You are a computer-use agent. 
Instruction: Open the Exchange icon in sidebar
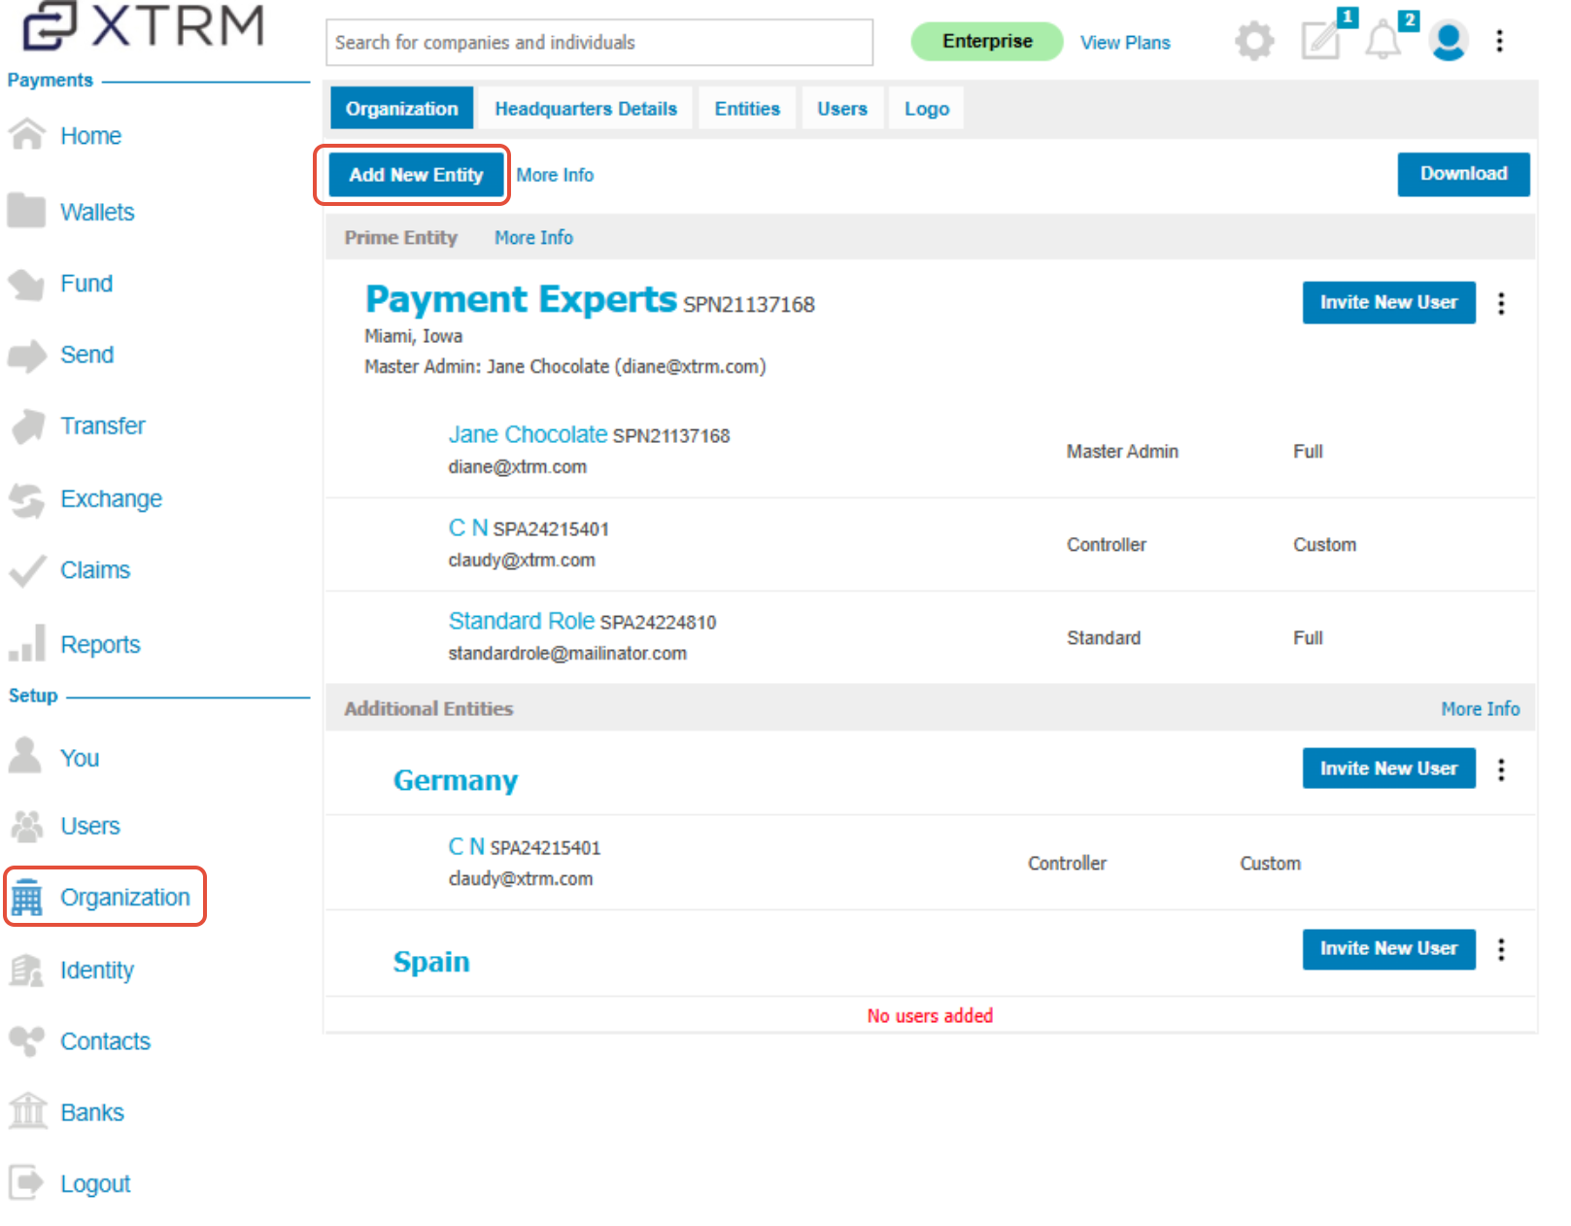[x=27, y=499]
